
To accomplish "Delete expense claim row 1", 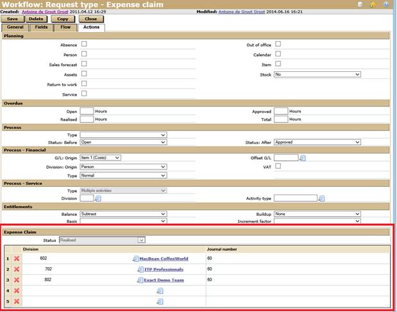I will pyautogui.click(x=17, y=259).
